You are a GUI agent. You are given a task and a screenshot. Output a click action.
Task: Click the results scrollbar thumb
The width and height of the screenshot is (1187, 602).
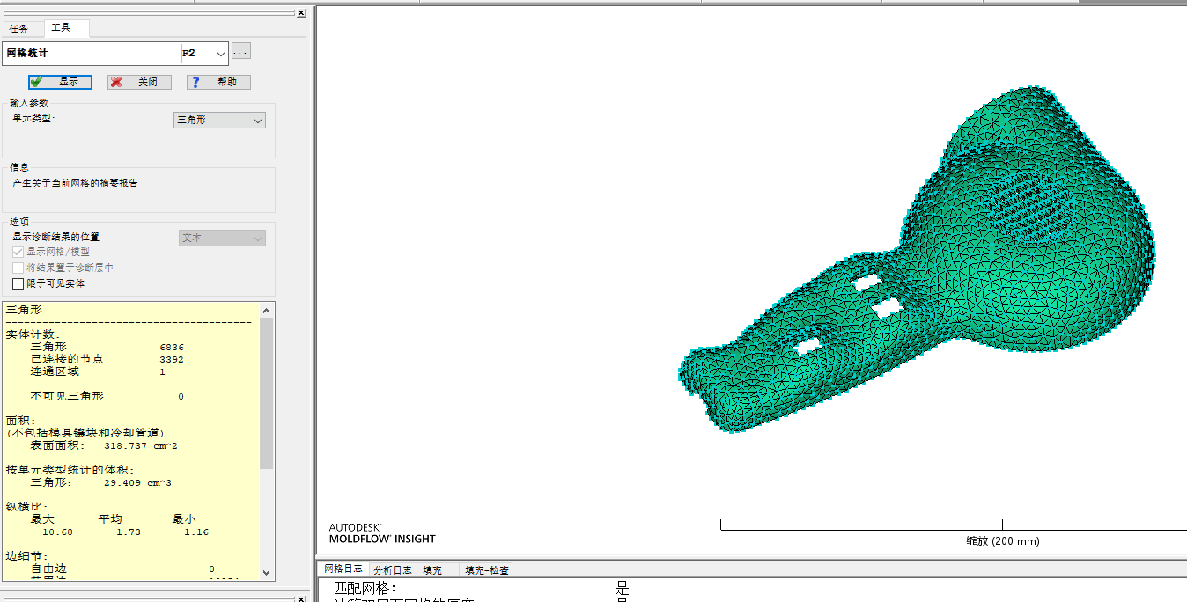pos(267,393)
